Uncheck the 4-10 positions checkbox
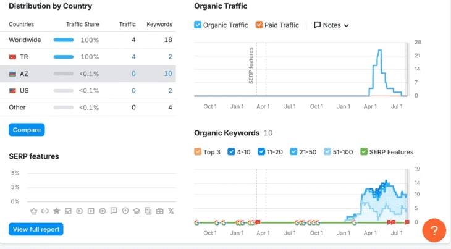 (231, 151)
